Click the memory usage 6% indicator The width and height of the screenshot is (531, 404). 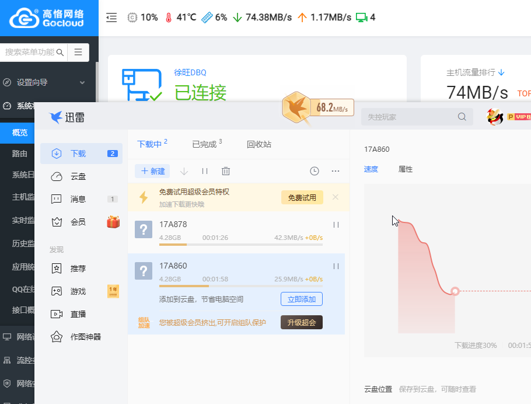pyautogui.click(x=214, y=18)
